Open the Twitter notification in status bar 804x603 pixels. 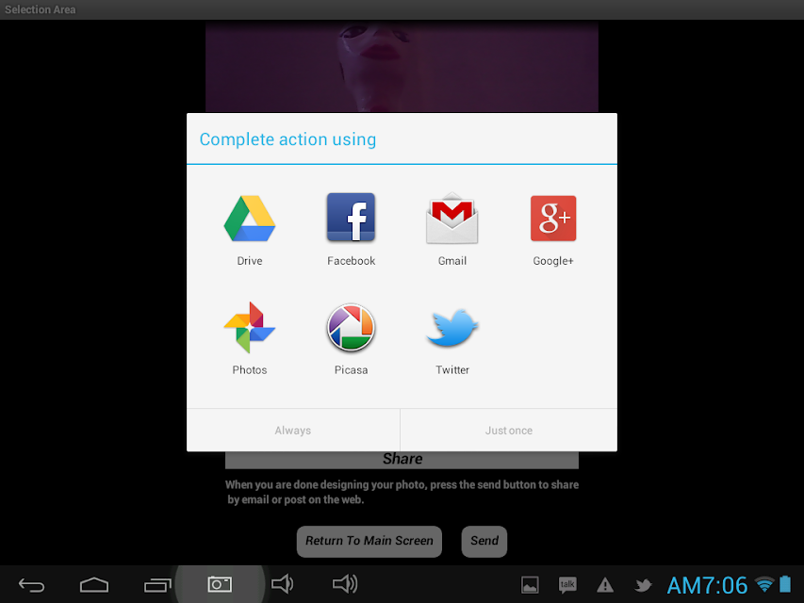click(643, 585)
